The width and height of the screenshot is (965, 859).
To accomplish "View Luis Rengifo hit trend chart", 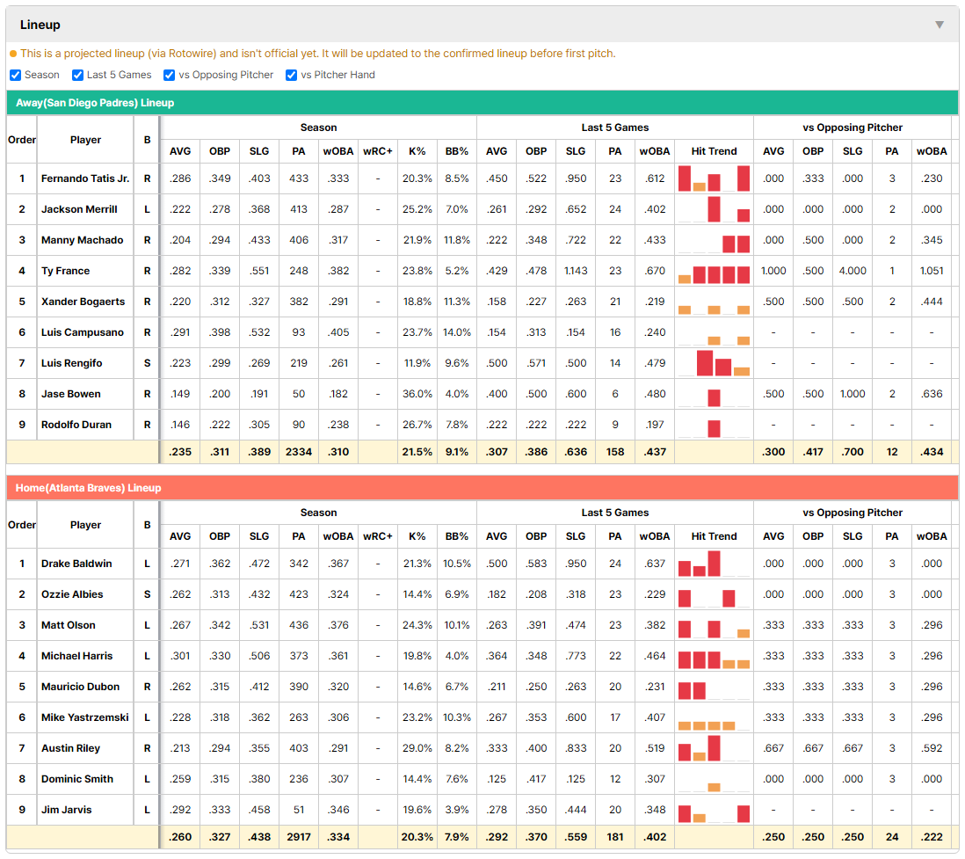I will (x=714, y=363).
